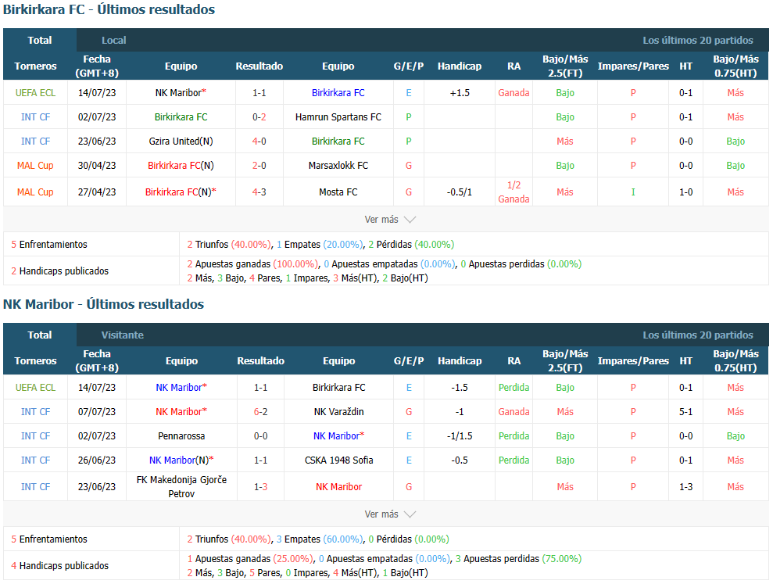Click '1/2 Ganada' RA cell
This screenshot has height=584, width=773.
point(514,192)
